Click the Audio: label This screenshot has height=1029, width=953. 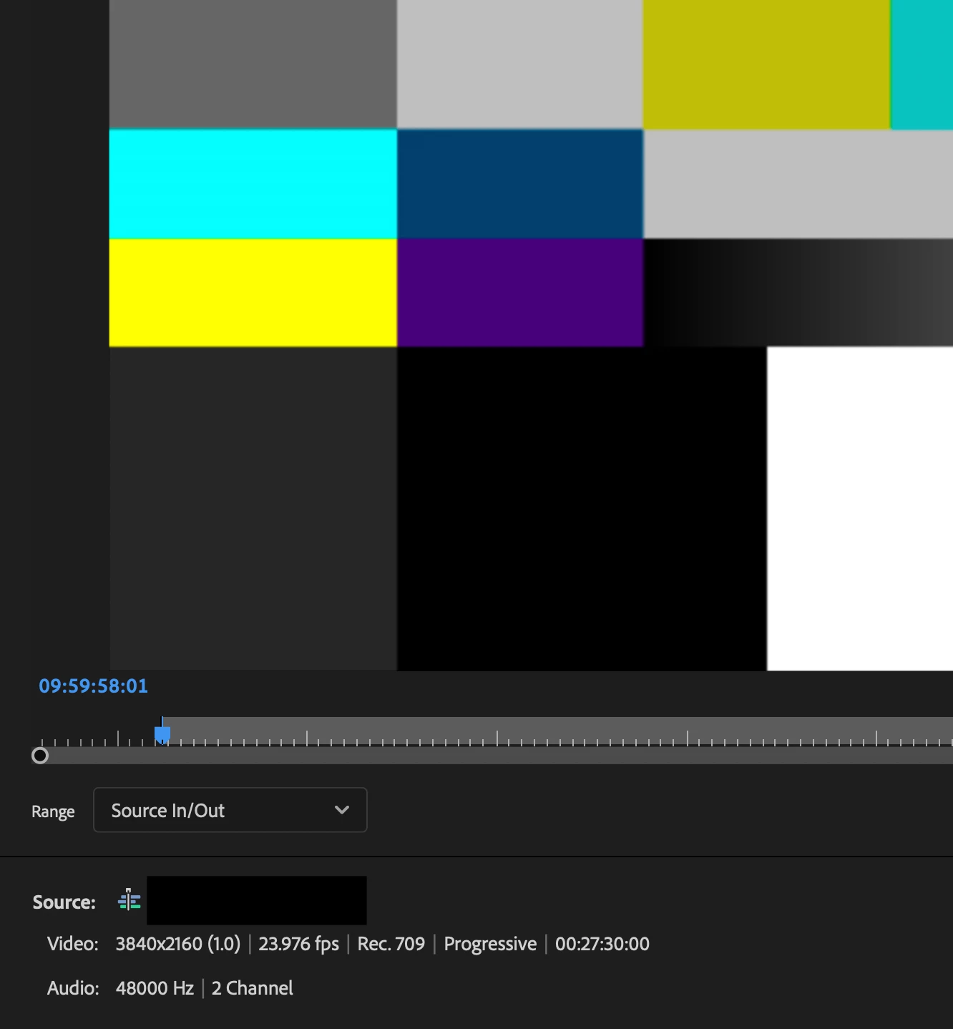pos(73,988)
